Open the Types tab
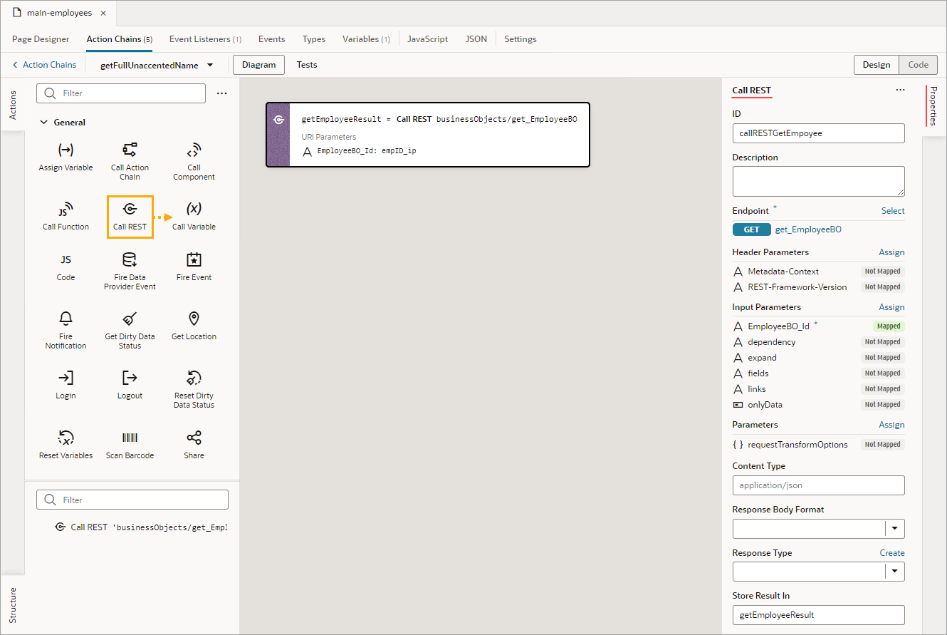This screenshot has width=947, height=635. coord(314,39)
